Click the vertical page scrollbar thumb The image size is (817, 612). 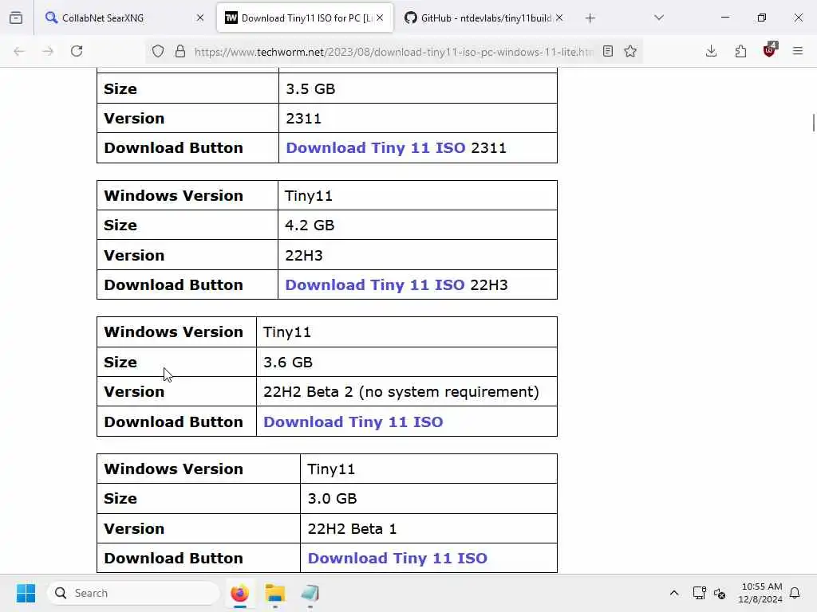[x=813, y=123]
